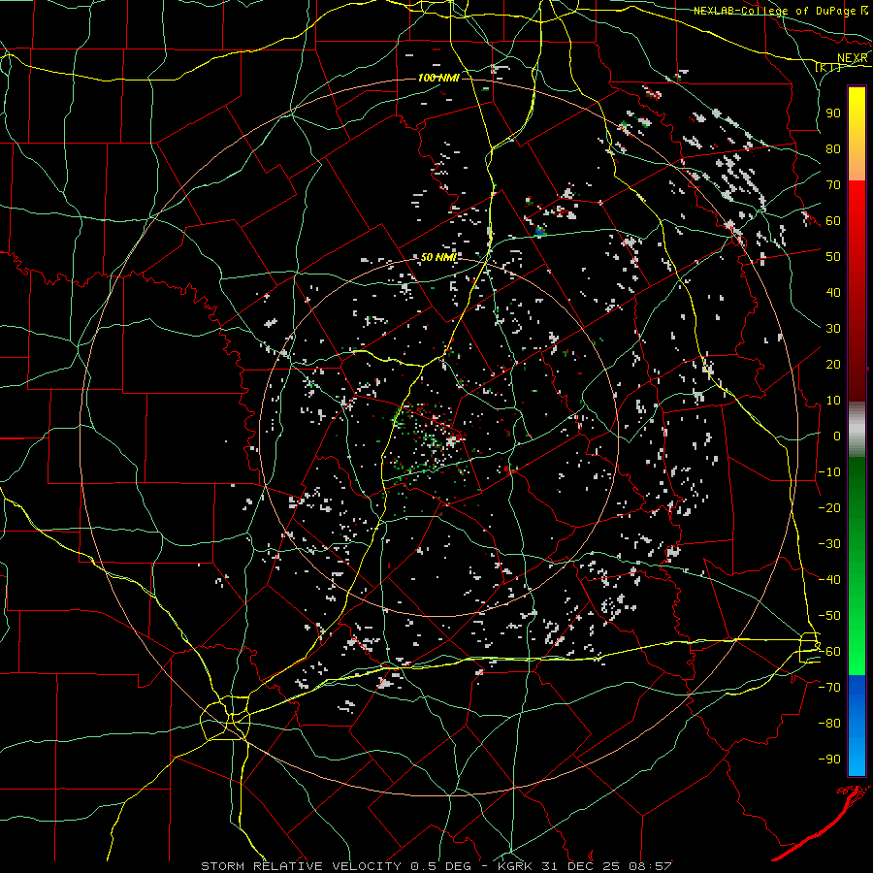Click the 0.5 DEG elevation text in footer
Screen dimensions: 873x873
click(441, 866)
